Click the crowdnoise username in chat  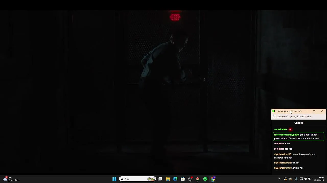coord(281,129)
